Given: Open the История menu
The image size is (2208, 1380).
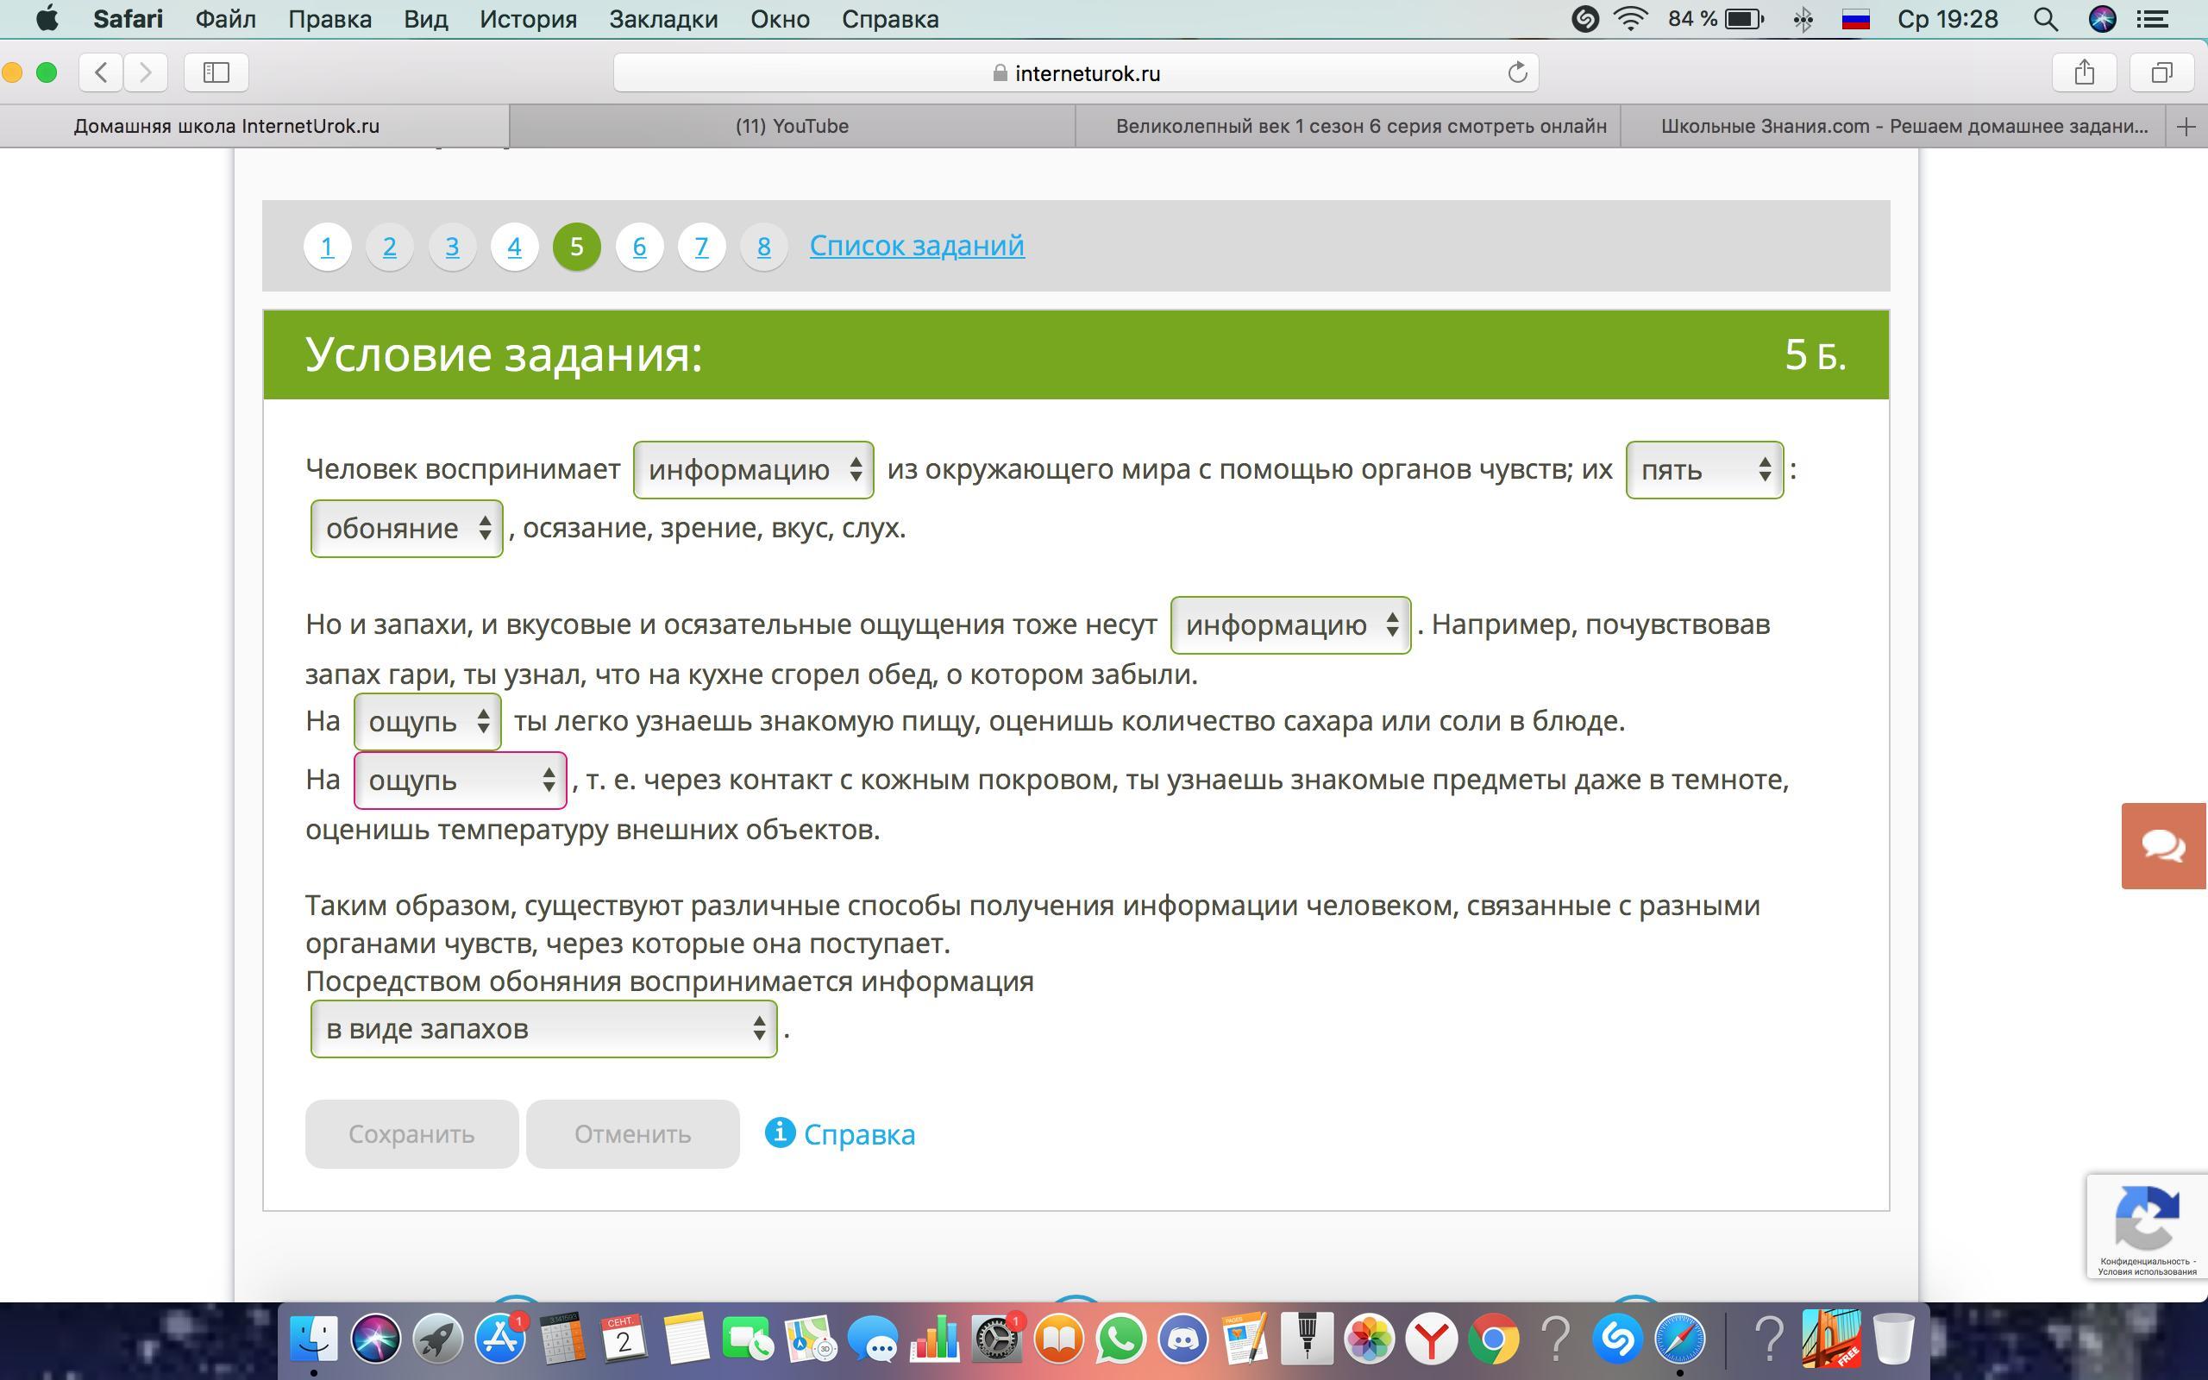Looking at the screenshot, I should (x=528, y=19).
